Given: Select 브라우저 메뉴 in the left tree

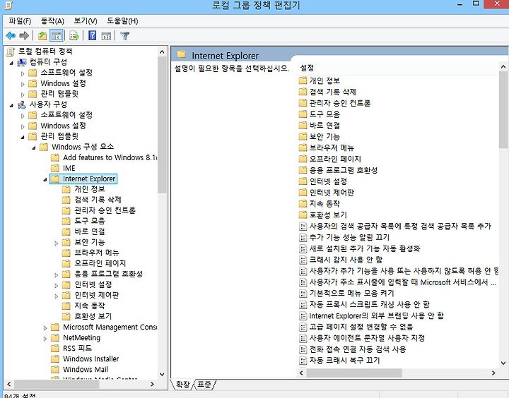Looking at the screenshot, I should pos(97,253).
